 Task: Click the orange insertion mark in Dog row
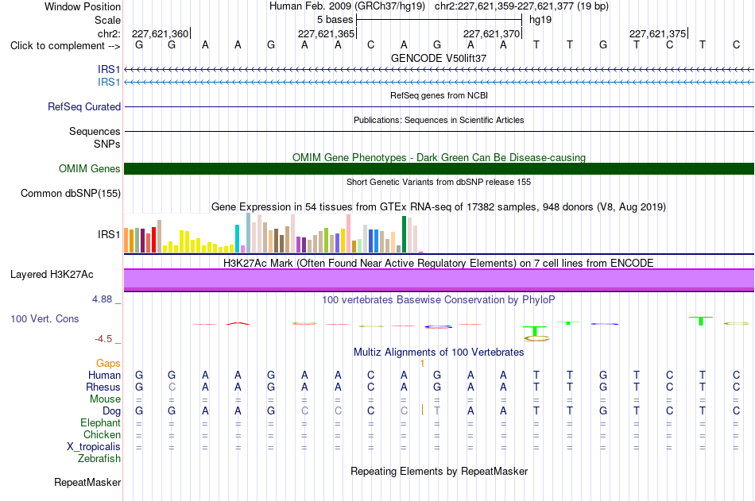tap(422, 410)
